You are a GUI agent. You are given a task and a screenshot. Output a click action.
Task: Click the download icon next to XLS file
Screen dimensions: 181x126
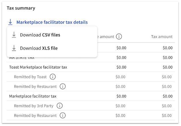pos(14,48)
